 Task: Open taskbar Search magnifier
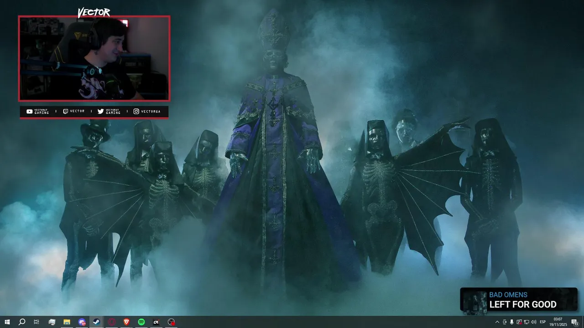click(x=21, y=322)
